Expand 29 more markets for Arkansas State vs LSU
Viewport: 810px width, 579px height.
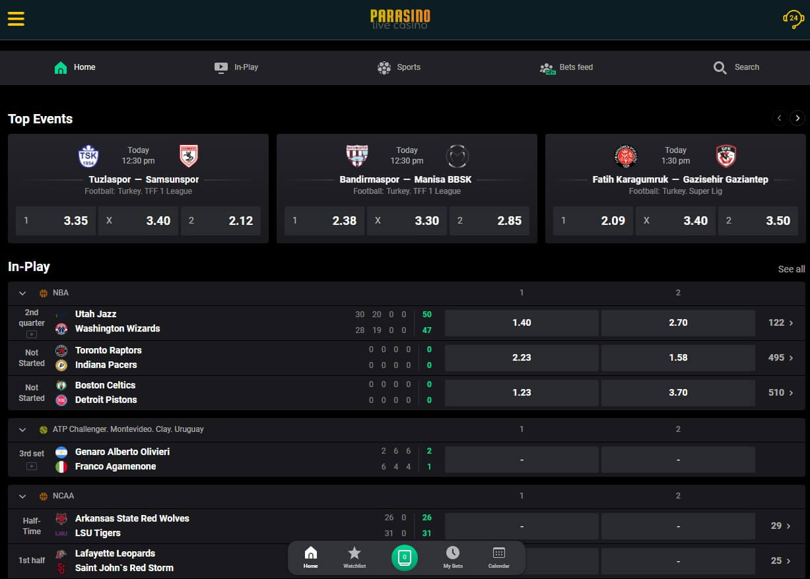pos(780,526)
